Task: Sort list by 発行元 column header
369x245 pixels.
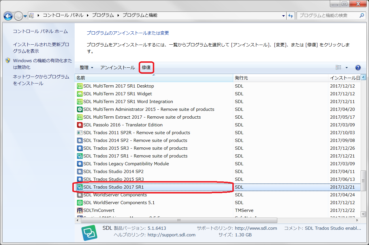Action: pyautogui.click(x=280, y=78)
